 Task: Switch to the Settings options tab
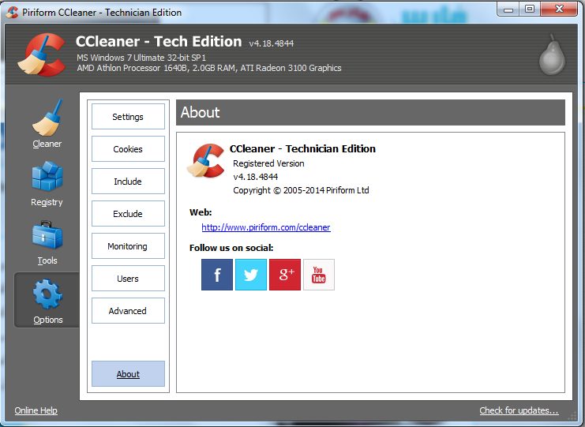[x=128, y=117]
